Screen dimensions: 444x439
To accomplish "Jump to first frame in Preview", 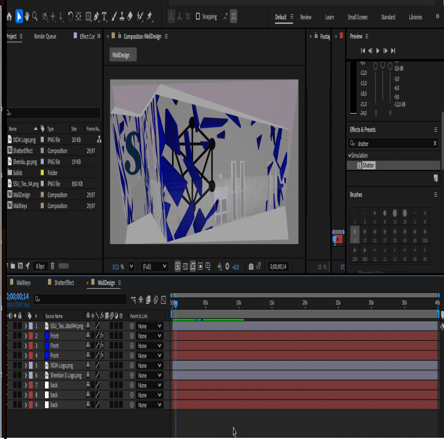I will (x=363, y=51).
